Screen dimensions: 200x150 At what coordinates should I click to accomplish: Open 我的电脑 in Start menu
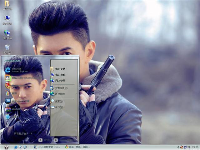58,75
